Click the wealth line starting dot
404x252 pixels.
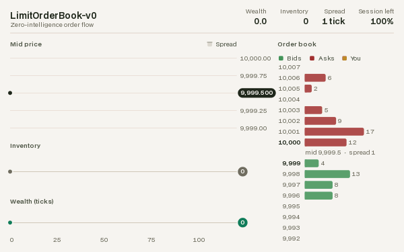pos(10,222)
